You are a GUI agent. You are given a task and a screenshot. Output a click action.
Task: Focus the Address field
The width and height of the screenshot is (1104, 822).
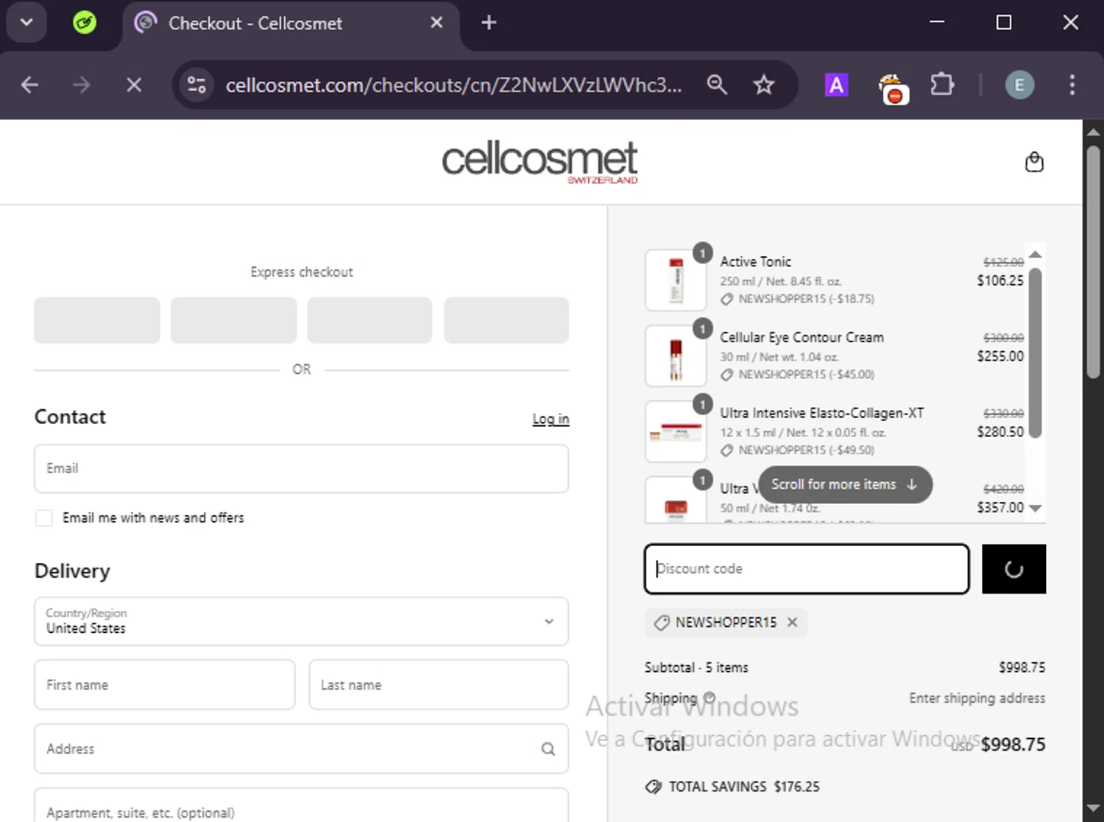[301, 748]
